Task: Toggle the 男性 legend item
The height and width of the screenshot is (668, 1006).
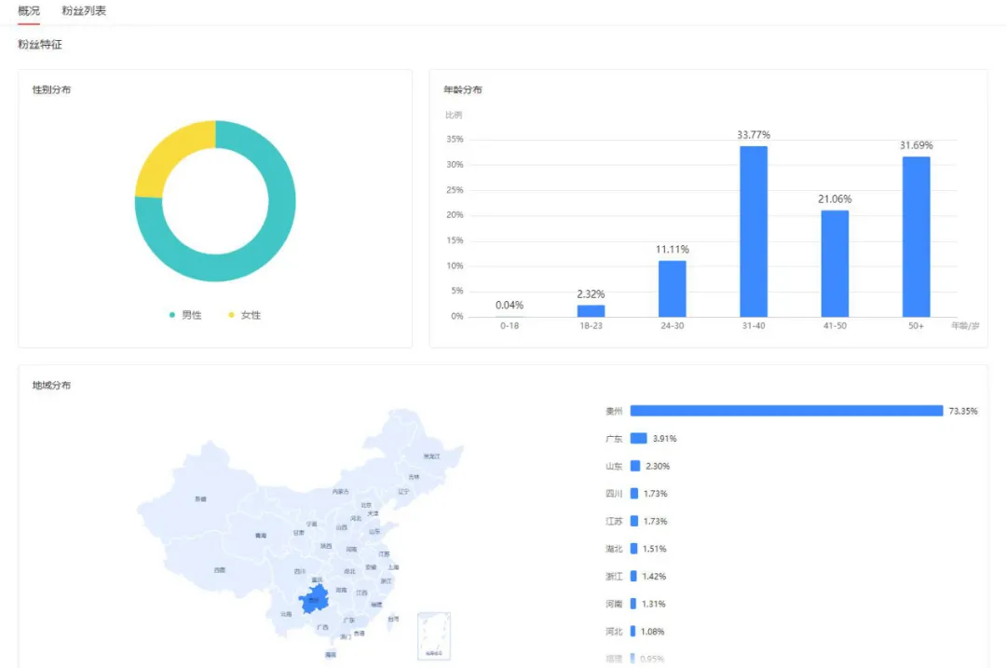Action: 185,315
